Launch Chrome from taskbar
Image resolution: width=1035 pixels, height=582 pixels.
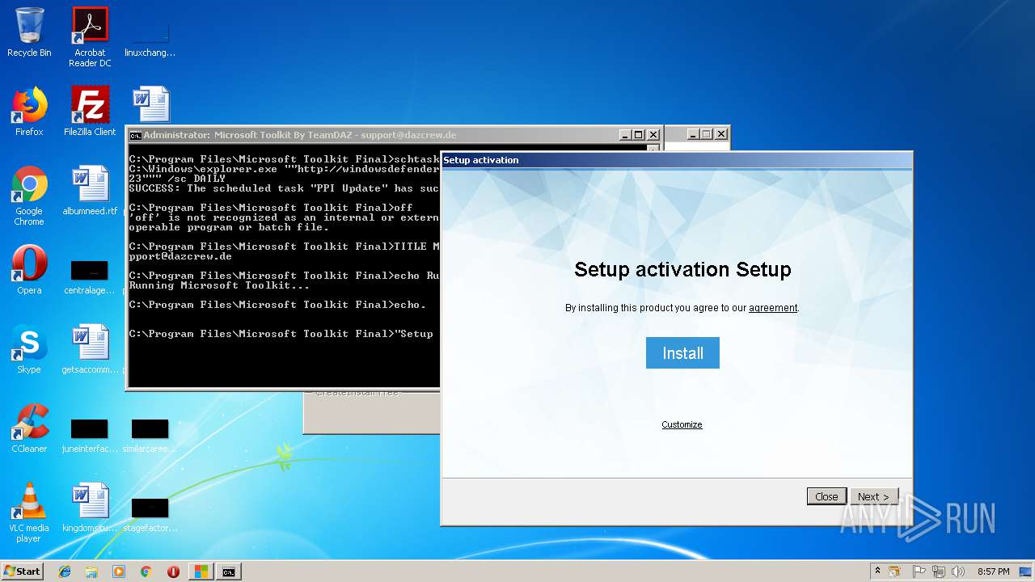(146, 571)
